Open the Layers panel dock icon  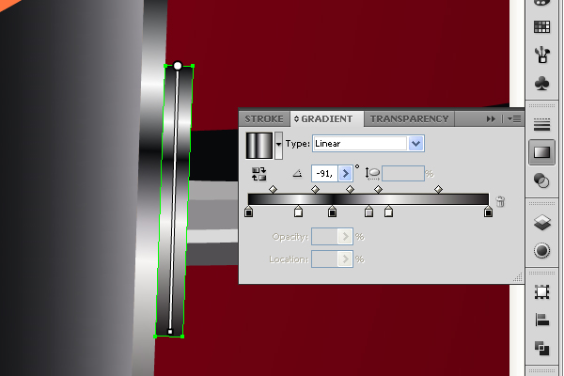pos(541,222)
